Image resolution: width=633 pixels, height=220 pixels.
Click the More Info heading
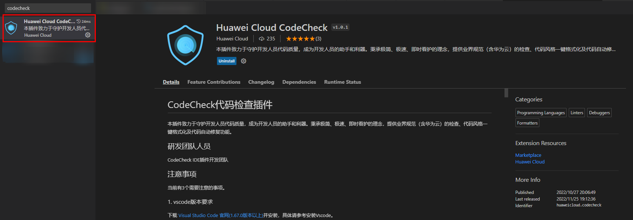(x=528, y=180)
